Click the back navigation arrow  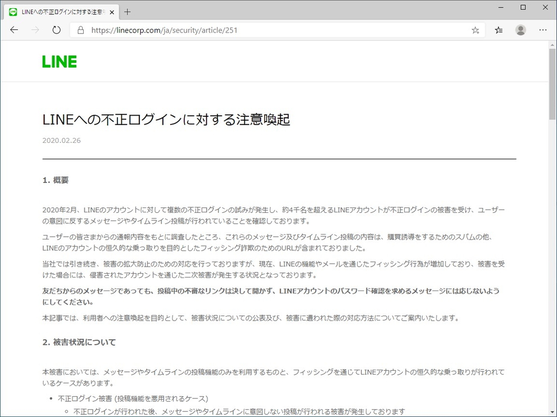pyautogui.click(x=14, y=30)
